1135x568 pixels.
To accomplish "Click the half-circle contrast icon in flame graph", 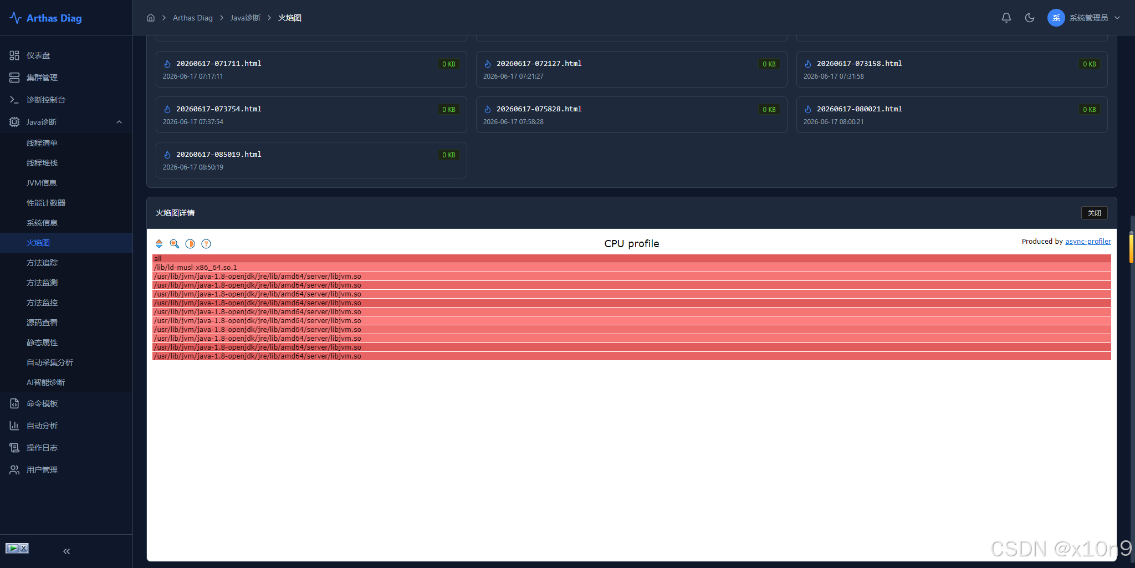I will coord(190,244).
